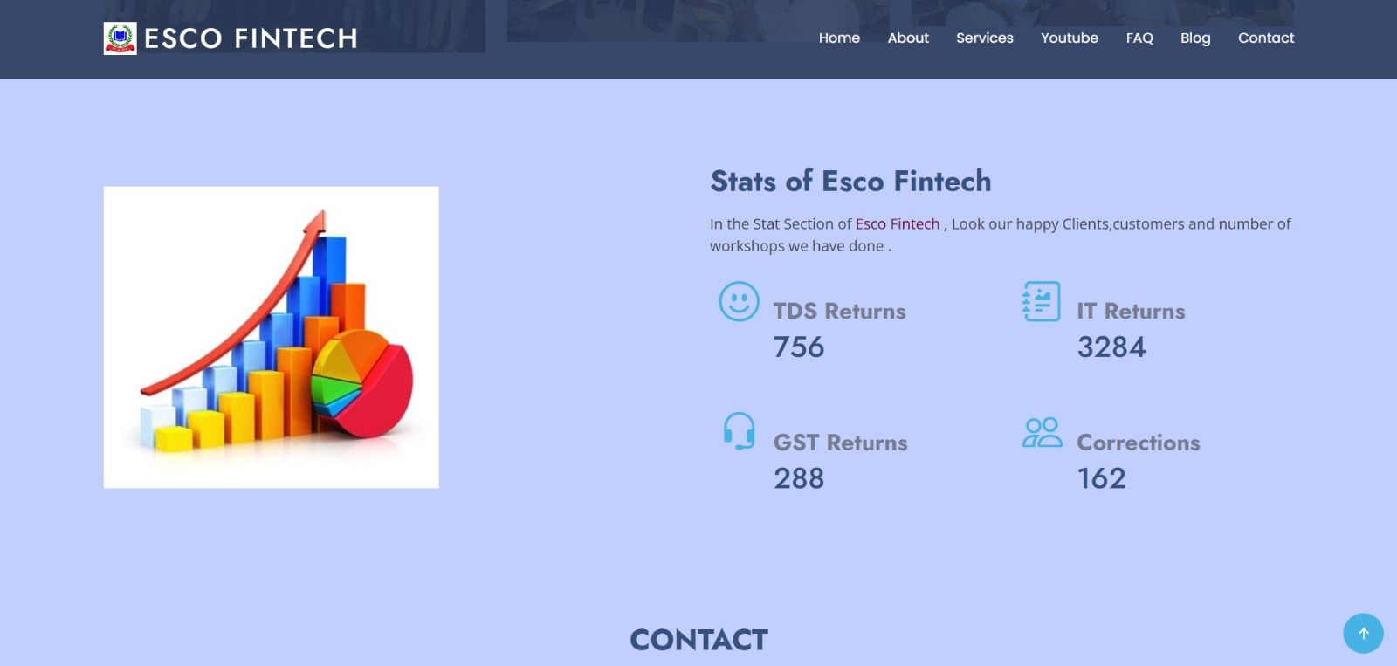Click the smiley face TDS Returns icon

pos(739,301)
